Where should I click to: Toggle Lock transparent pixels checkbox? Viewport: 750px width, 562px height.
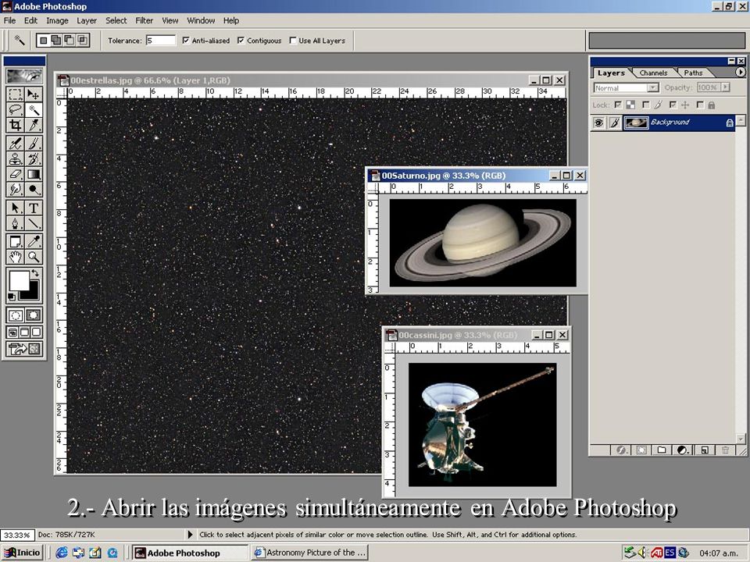(x=618, y=105)
